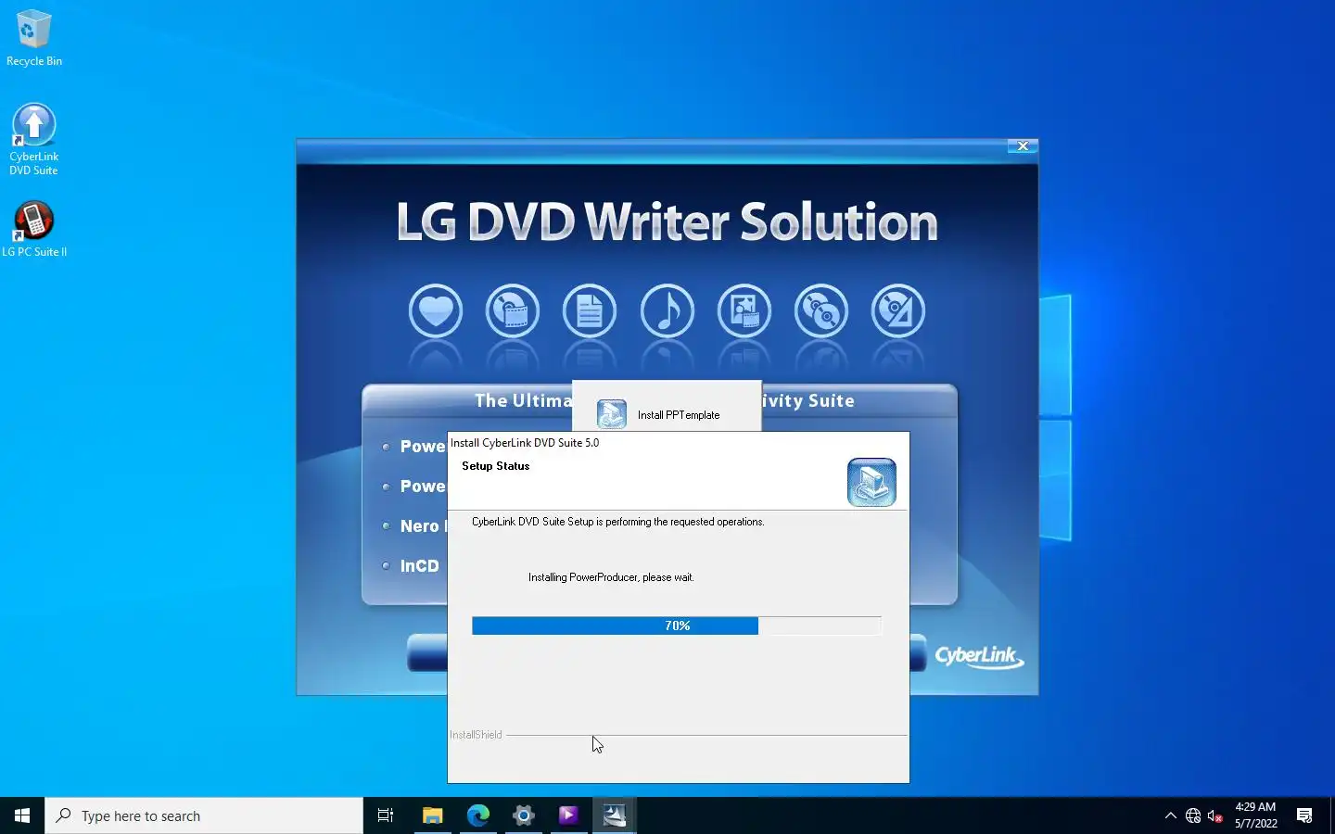Show hidden system tray icons
This screenshot has height=834, width=1335.
coord(1170,815)
